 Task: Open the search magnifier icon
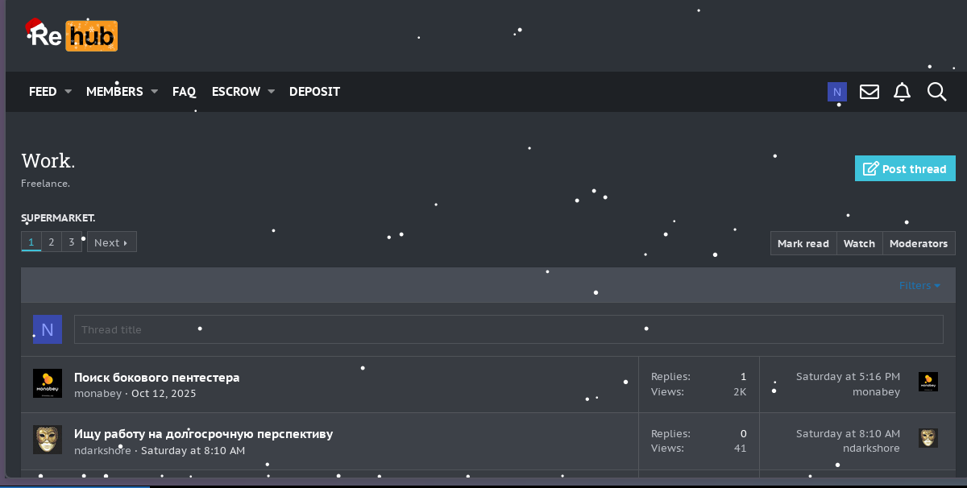coord(936,91)
